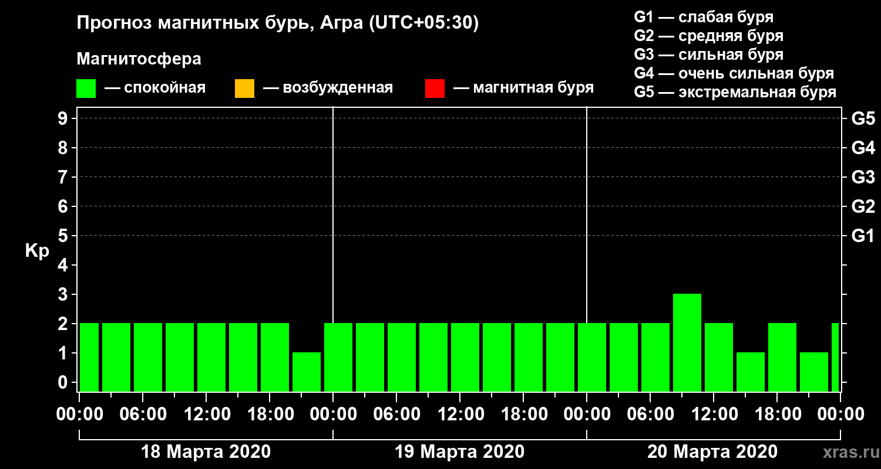Click the right-axis 'G3' level label
This screenshot has height=469, width=881.
point(863,178)
